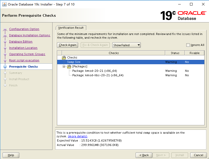Open the Installation Location step
The height and width of the screenshot is (159, 209).
23,48
